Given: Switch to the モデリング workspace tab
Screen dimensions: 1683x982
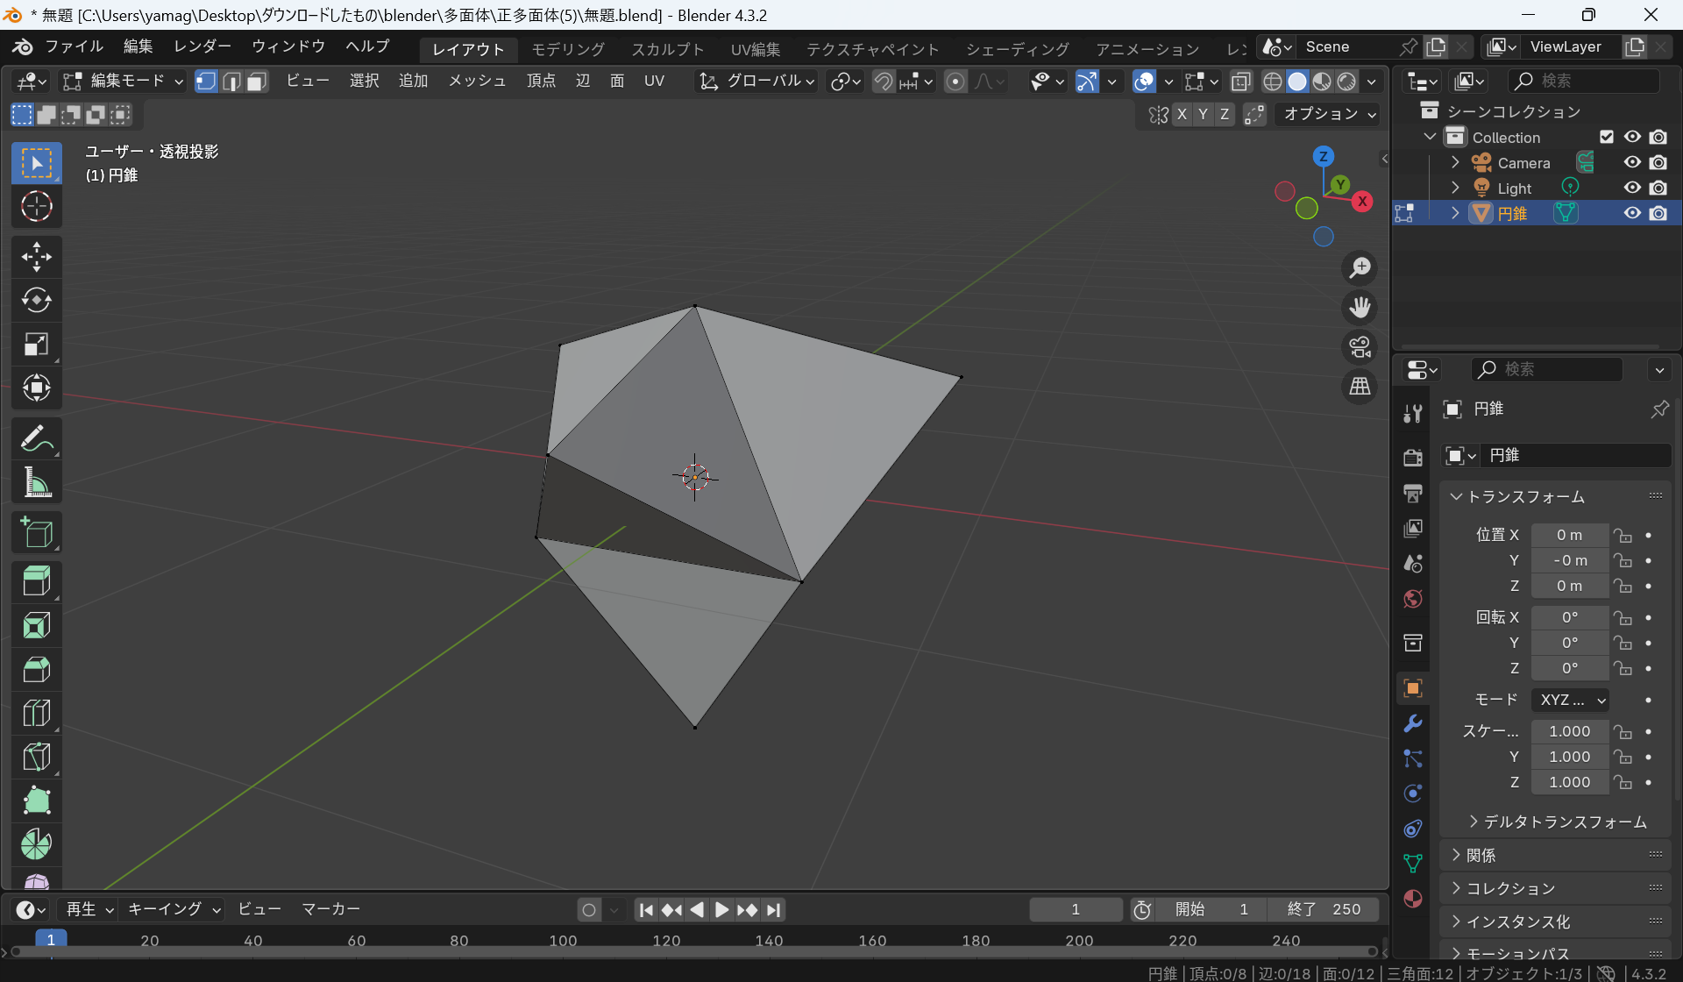Looking at the screenshot, I should coord(568,49).
